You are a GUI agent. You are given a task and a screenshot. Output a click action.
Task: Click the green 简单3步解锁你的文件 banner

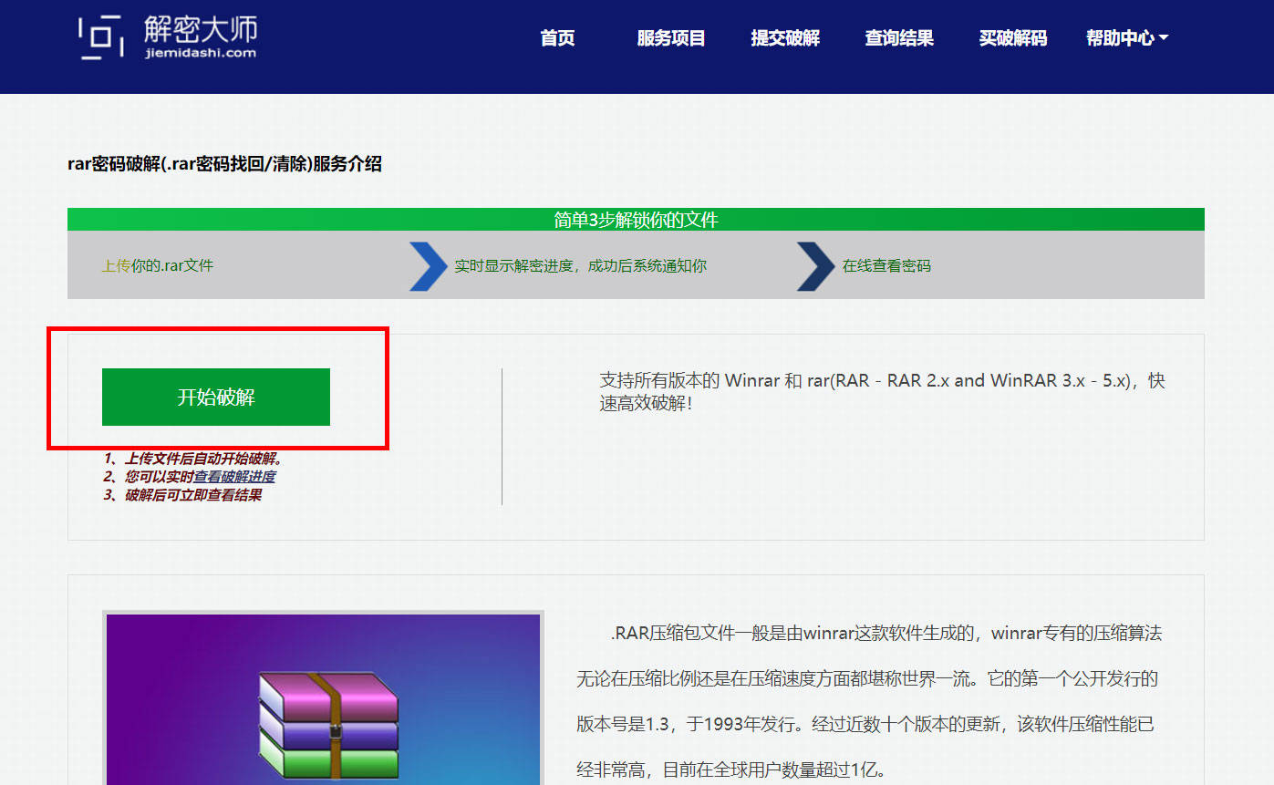tap(636, 220)
